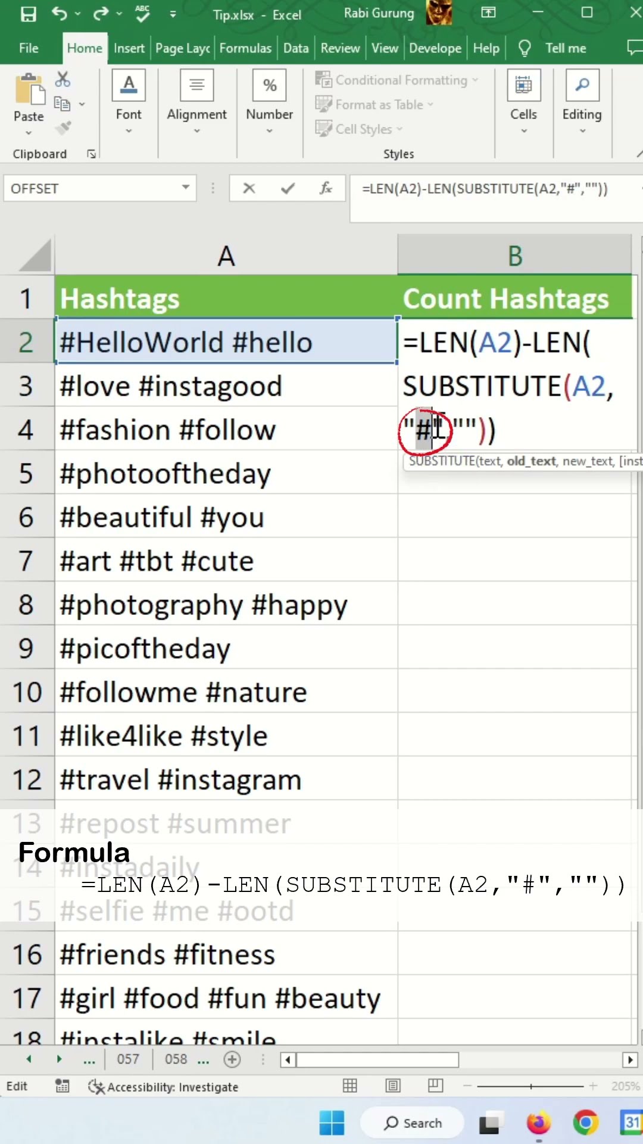Cancel formula entry with X icon

(x=249, y=189)
